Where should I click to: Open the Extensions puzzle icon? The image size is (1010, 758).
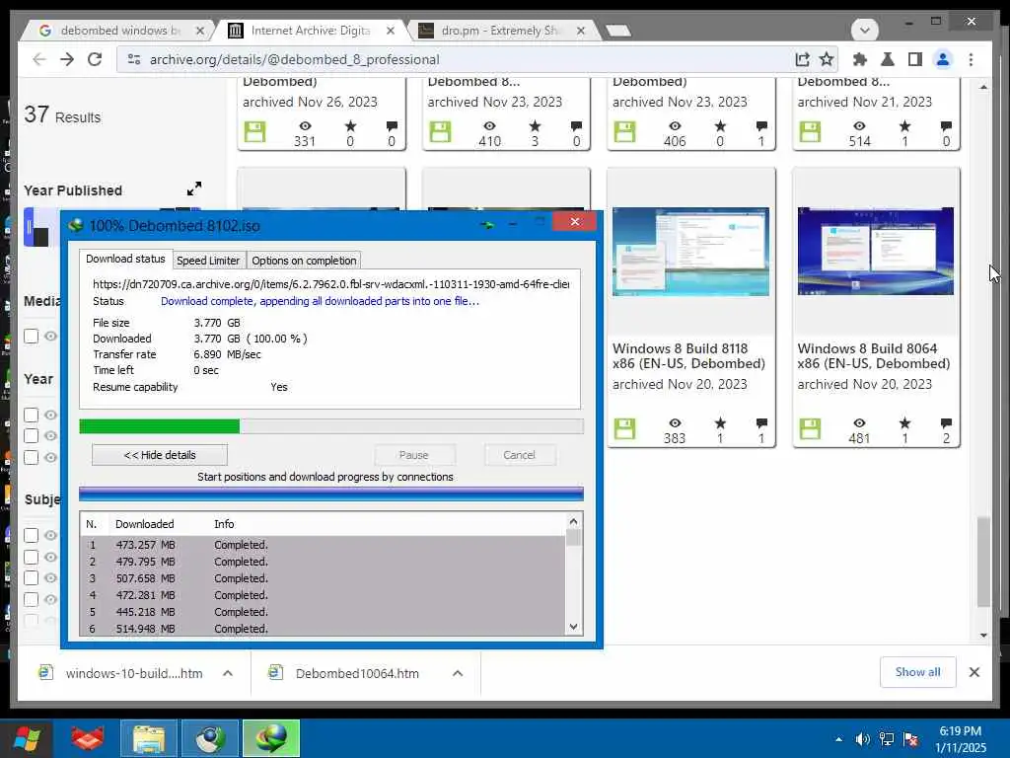[x=859, y=59]
